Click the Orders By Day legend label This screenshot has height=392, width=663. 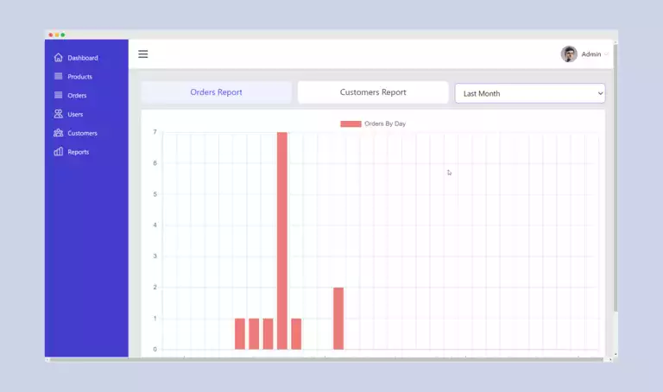pyautogui.click(x=385, y=123)
